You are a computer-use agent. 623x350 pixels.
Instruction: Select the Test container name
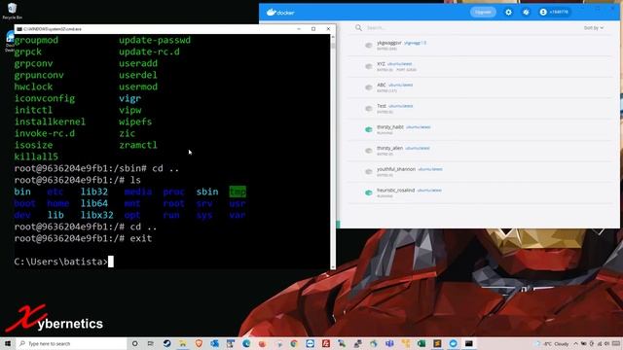(x=382, y=106)
